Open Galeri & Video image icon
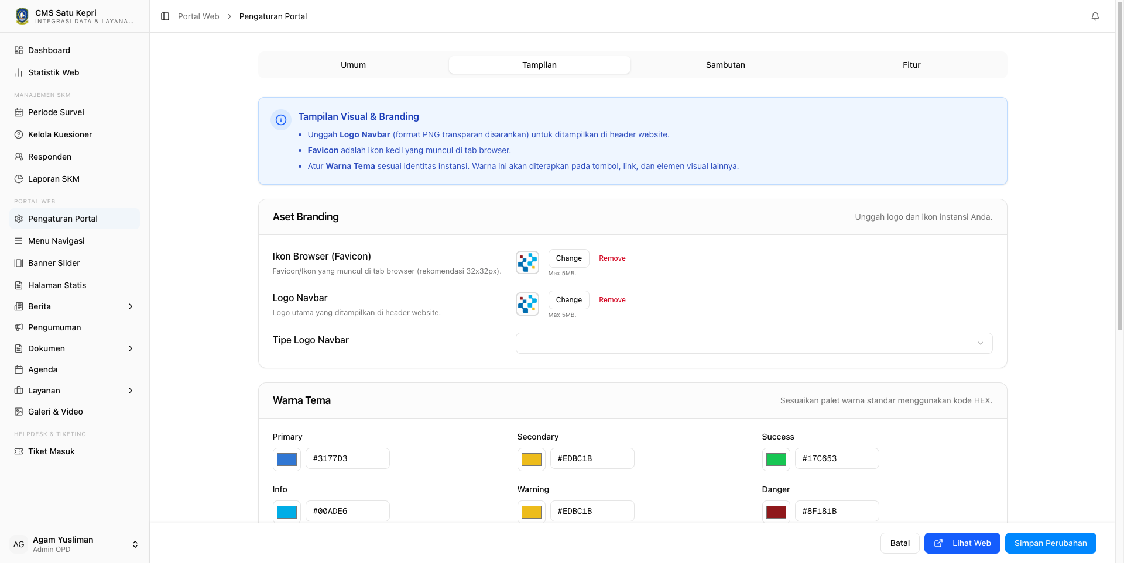Screen dimensions: 1124x563 (x=19, y=412)
